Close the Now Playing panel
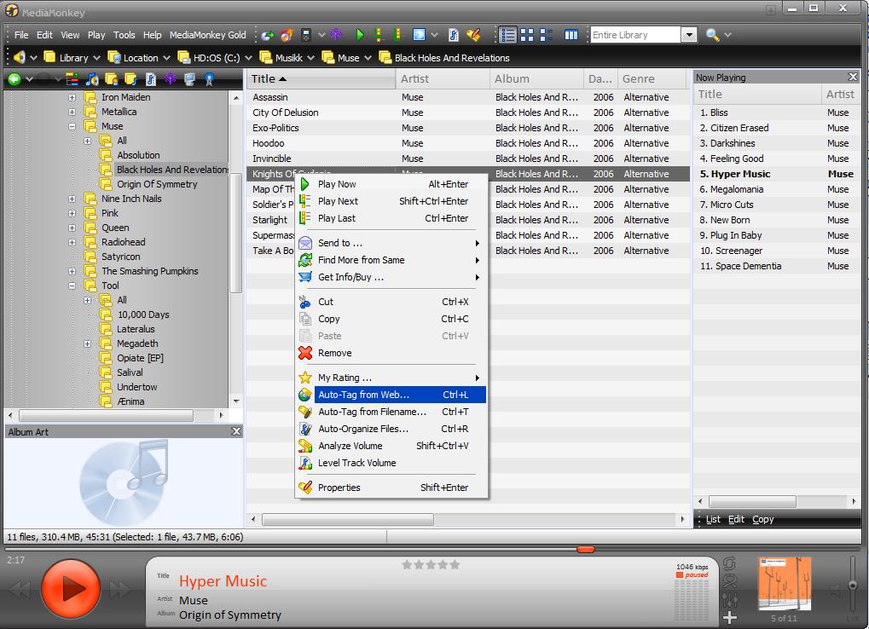869x629 pixels. click(853, 77)
